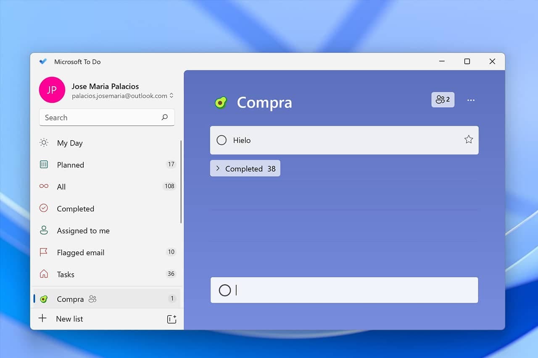Click the new group icon beside New list
Image resolution: width=538 pixels, height=358 pixels.
tap(171, 319)
